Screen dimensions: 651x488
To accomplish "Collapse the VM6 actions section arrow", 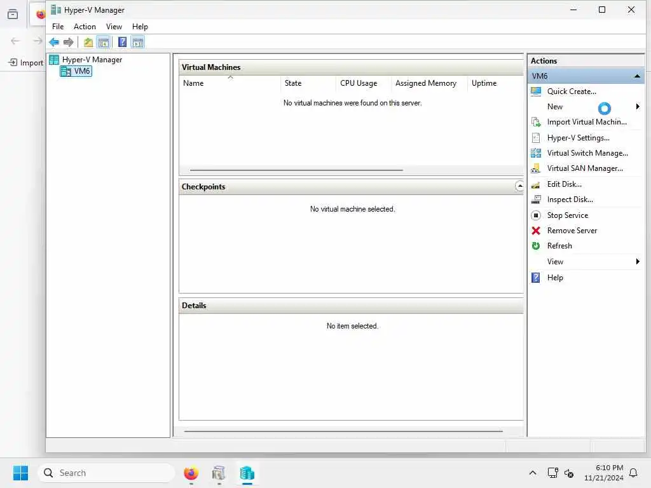I will (637, 76).
